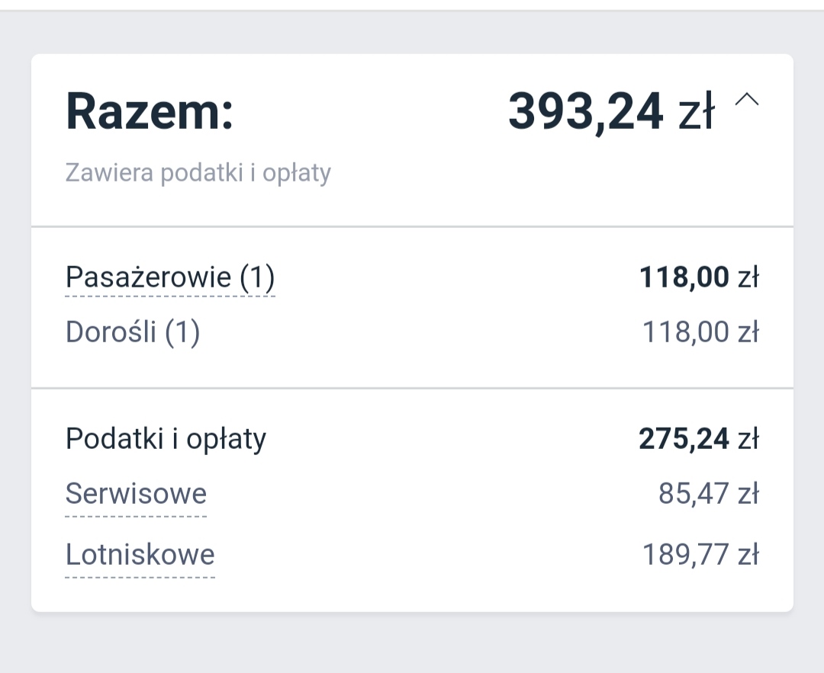Click the Podatki i opłaty section label
This screenshot has height=673, width=824.
tap(166, 439)
